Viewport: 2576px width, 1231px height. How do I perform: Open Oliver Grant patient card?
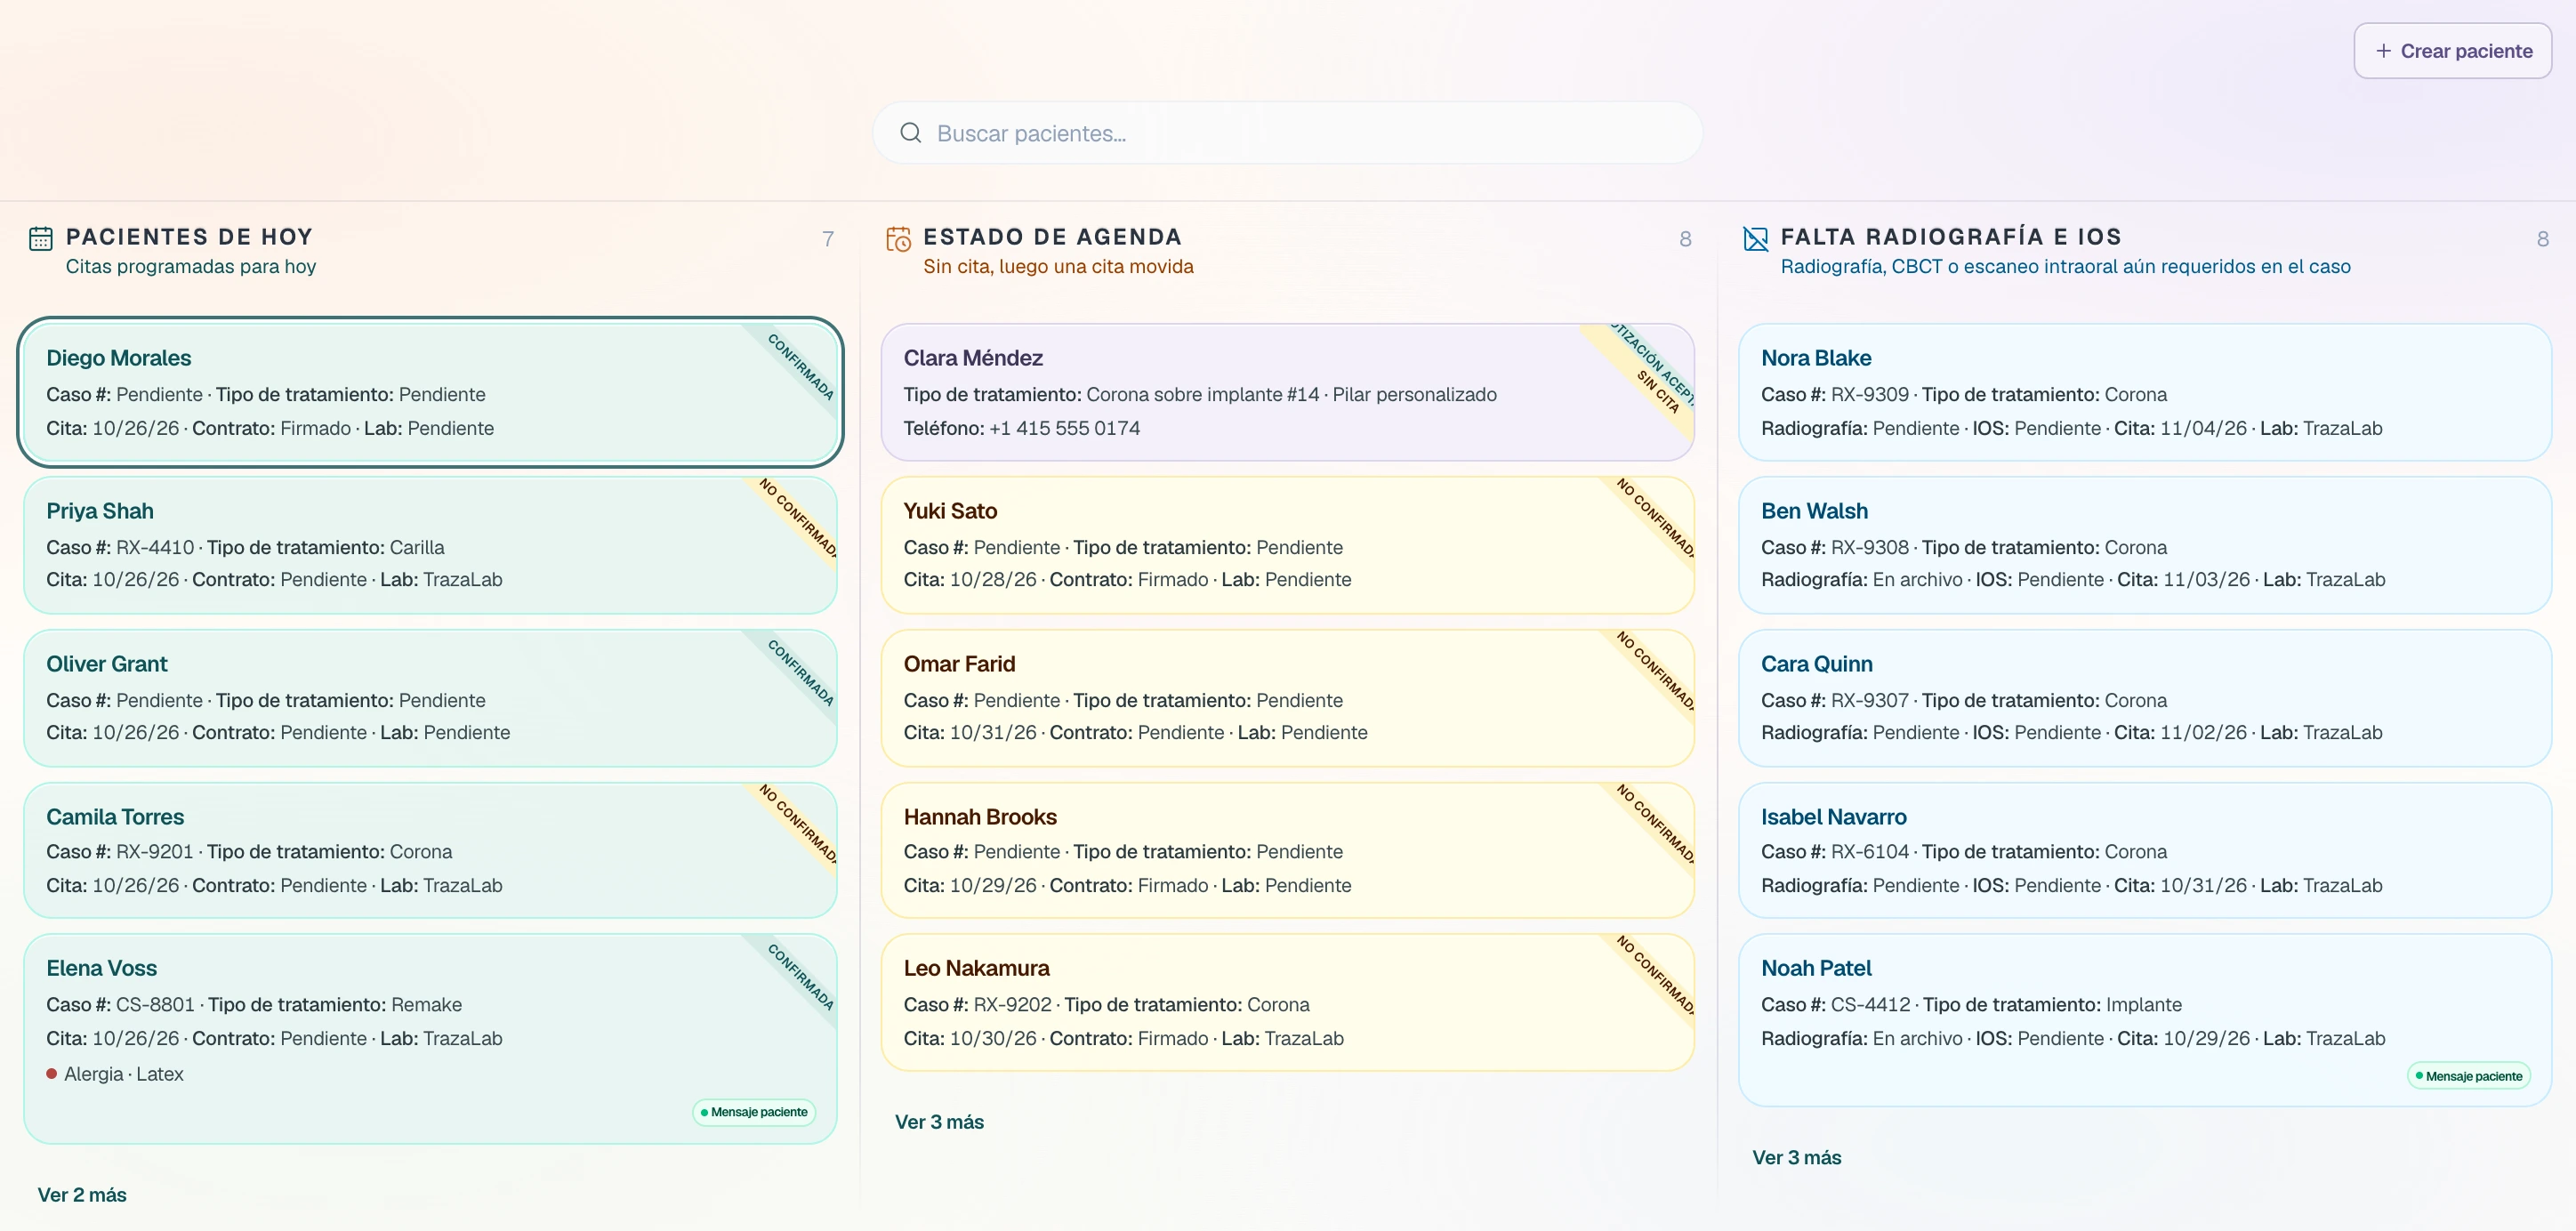coord(430,698)
